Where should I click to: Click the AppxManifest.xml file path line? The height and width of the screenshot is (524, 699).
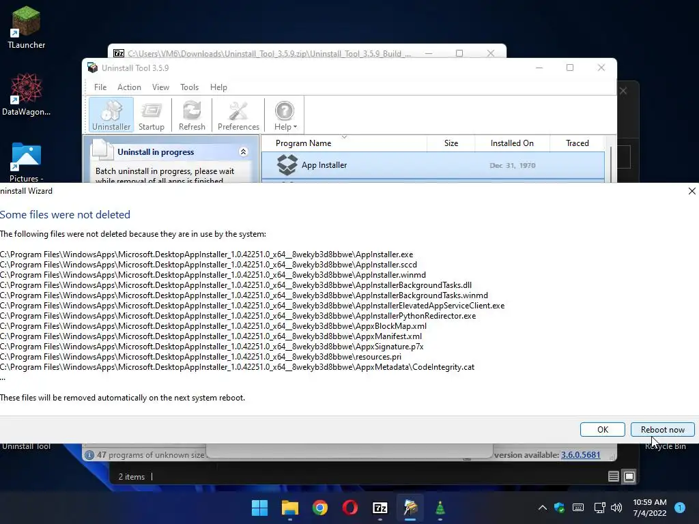pos(211,336)
